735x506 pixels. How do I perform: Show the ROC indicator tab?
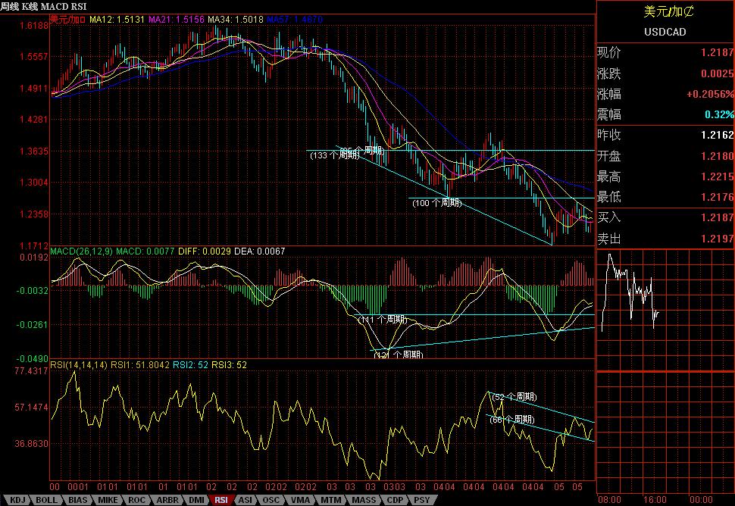[x=136, y=500]
